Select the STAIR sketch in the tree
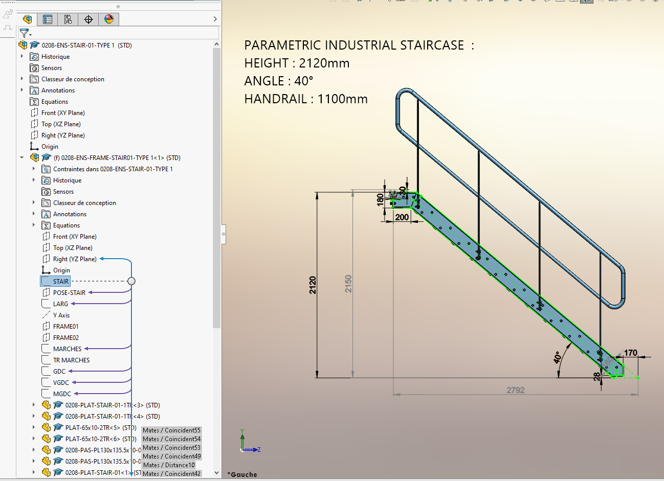The height and width of the screenshot is (481, 664). pyautogui.click(x=61, y=282)
